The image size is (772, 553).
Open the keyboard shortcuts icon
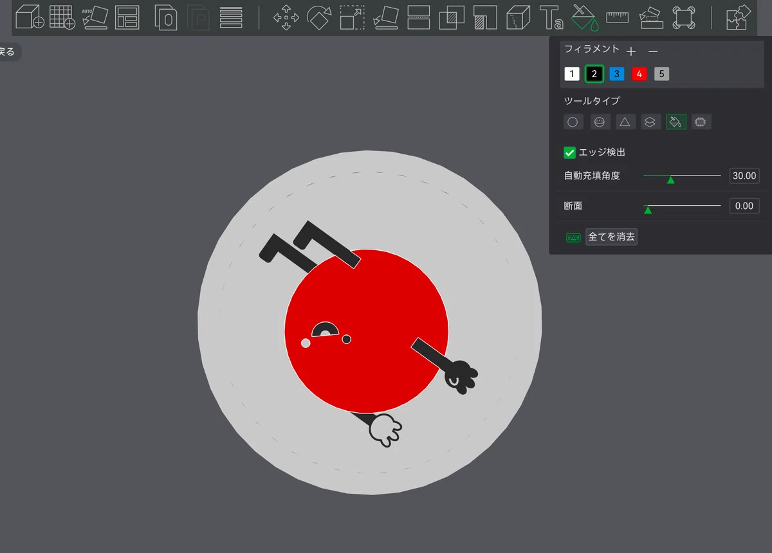(573, 237)
